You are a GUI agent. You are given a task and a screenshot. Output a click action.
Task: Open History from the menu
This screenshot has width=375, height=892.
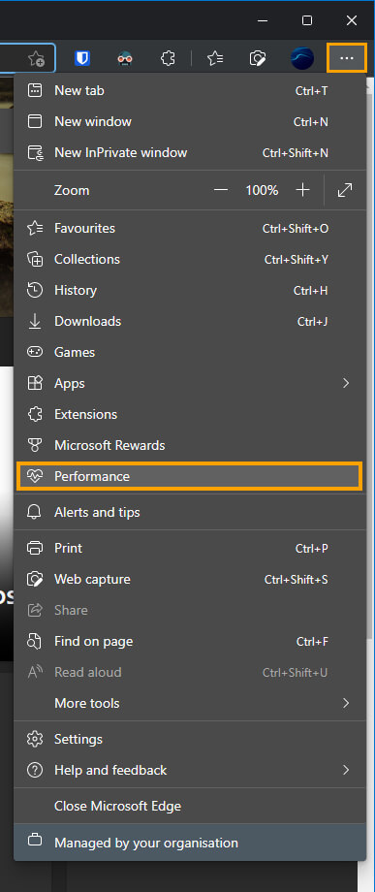190,290
